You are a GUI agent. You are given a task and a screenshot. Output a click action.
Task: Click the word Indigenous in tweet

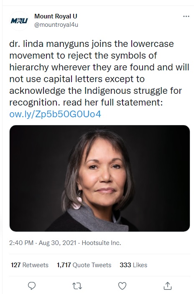(x=108, y=90)
